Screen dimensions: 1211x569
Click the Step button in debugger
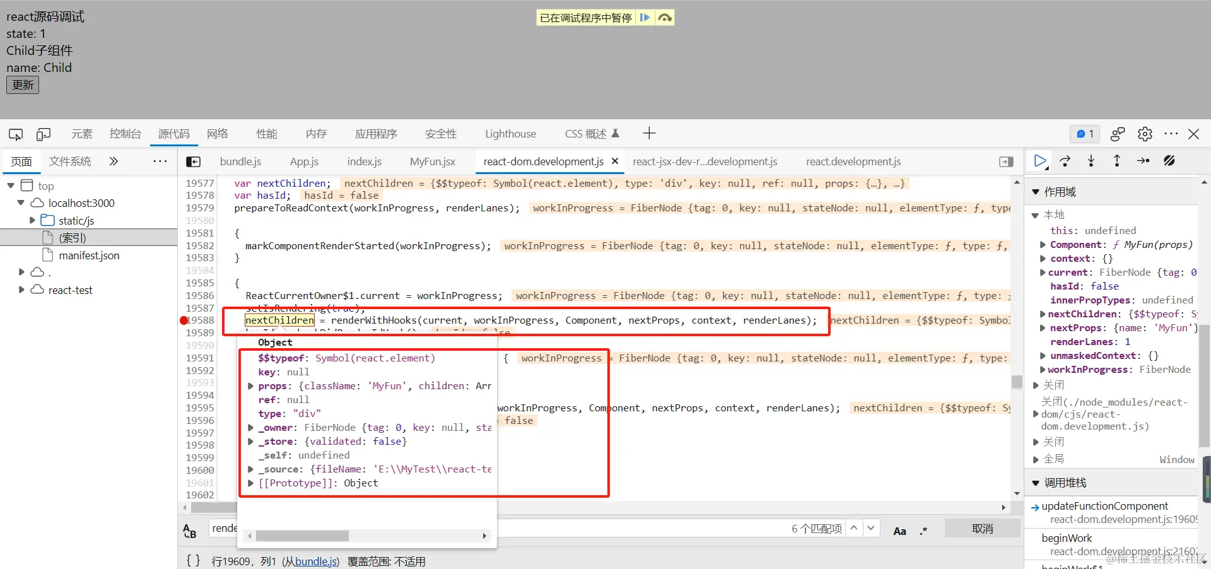click(x=1143, y=161)
